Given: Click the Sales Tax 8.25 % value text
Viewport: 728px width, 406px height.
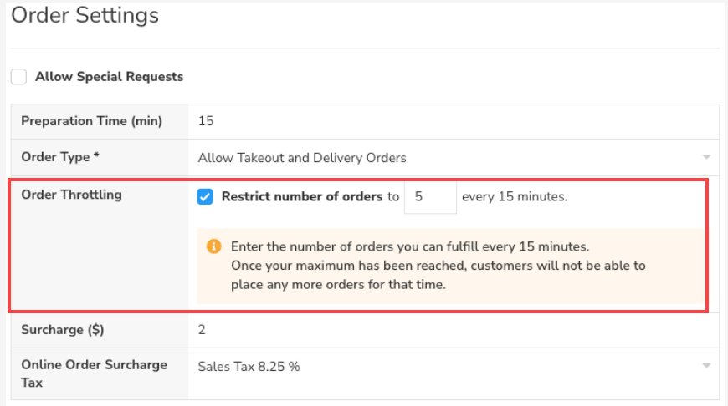Looking at the screenshot, I should click(249, 366).
